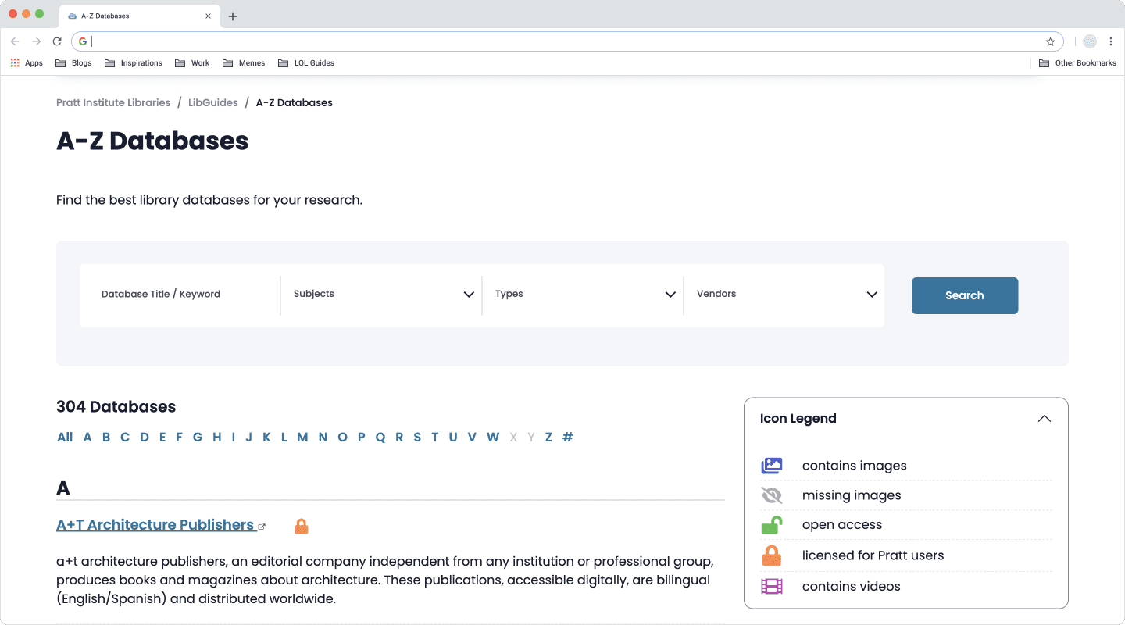The width and height of the screenshot is (1125, 625).
Task: Click the A-Z Databases breadcrumb text
Action: coord(295,102)
